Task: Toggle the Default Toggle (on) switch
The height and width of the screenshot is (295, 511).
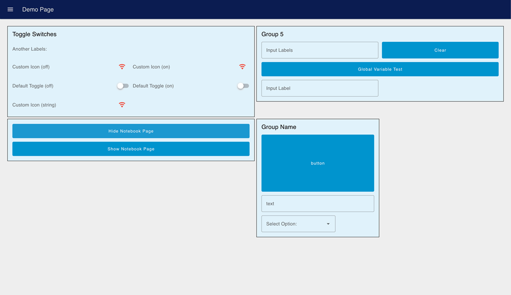Action: tap(243, 86)
